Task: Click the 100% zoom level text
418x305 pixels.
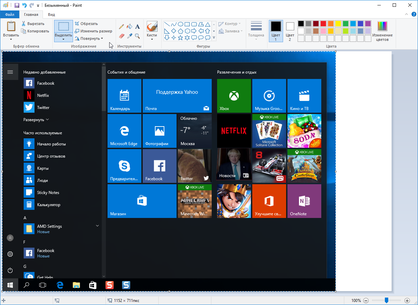Action: 356,300
